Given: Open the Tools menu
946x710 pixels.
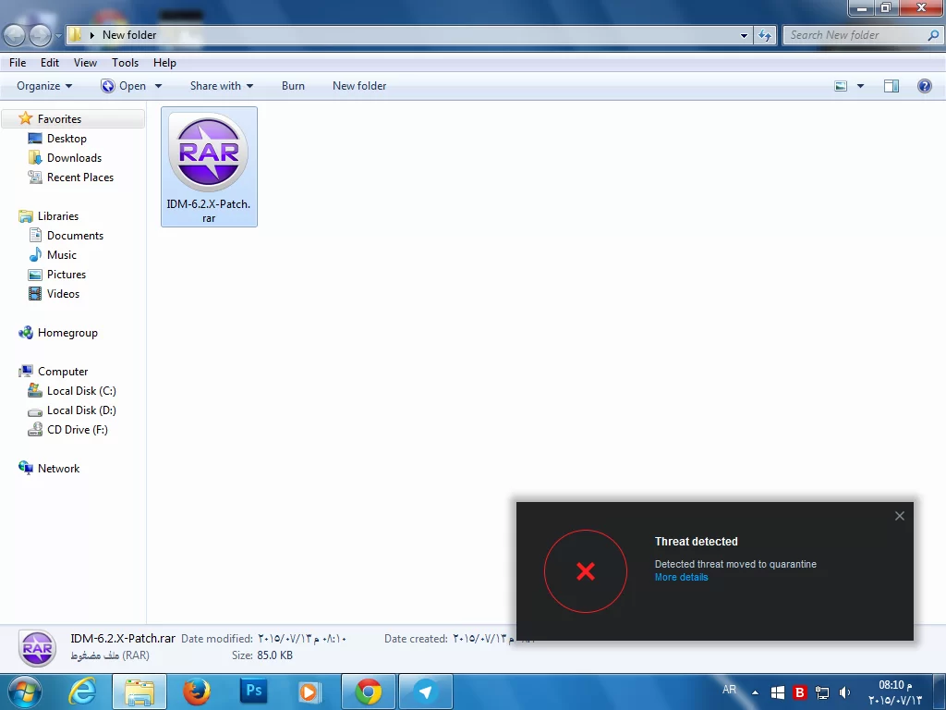Looking at the screenshot, I should pyautogui.click(x=125, y=62).
